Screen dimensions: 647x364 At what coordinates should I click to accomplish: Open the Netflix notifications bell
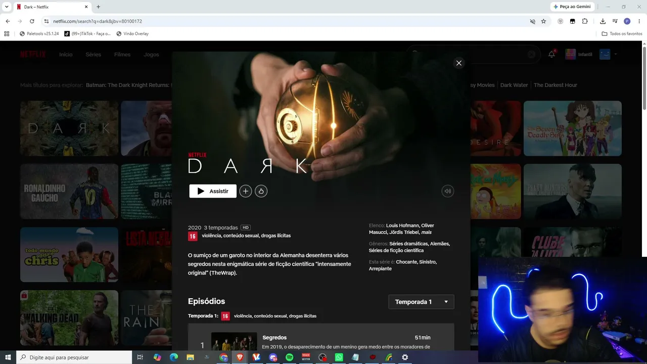point(551,55)
